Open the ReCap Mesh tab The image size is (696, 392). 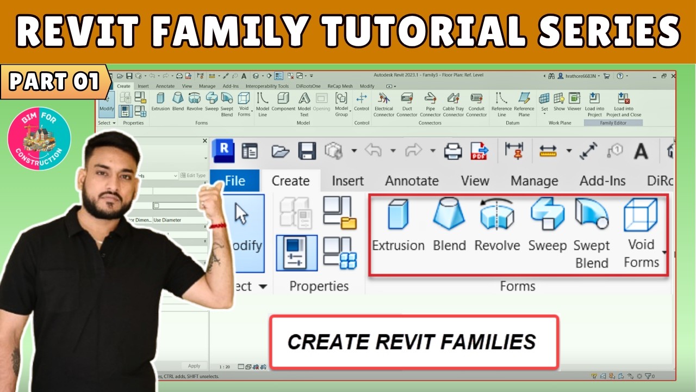[340, 86]
